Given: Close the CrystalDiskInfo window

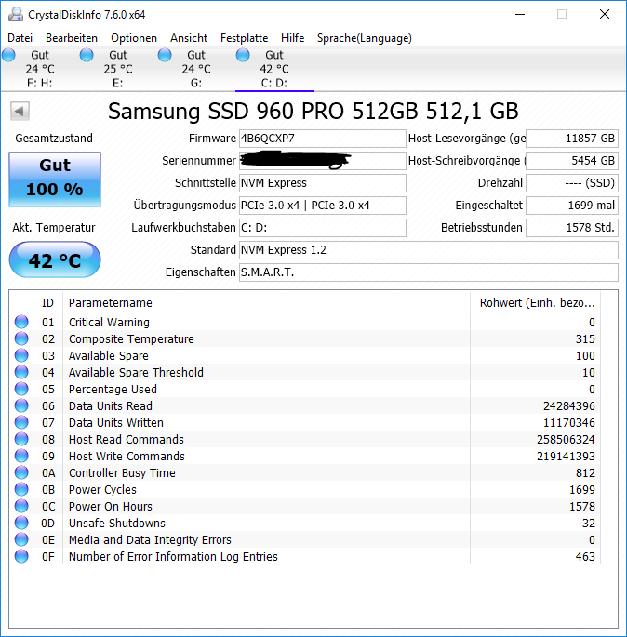Looking at the screenshot, I should tap(605, 15).
